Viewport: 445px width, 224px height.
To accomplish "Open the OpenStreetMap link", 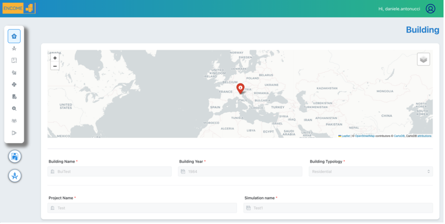I will 365,136.
